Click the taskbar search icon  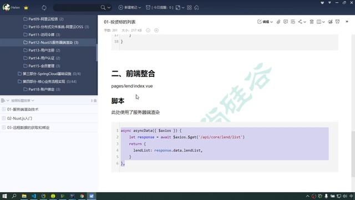click(14, 196)
